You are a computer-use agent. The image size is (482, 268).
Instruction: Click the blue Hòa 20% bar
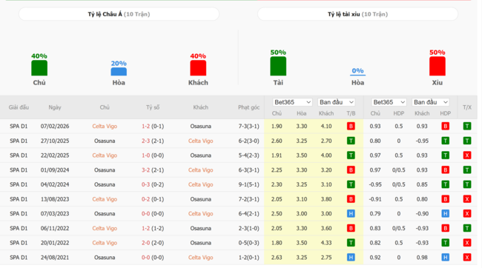point(119,72)
